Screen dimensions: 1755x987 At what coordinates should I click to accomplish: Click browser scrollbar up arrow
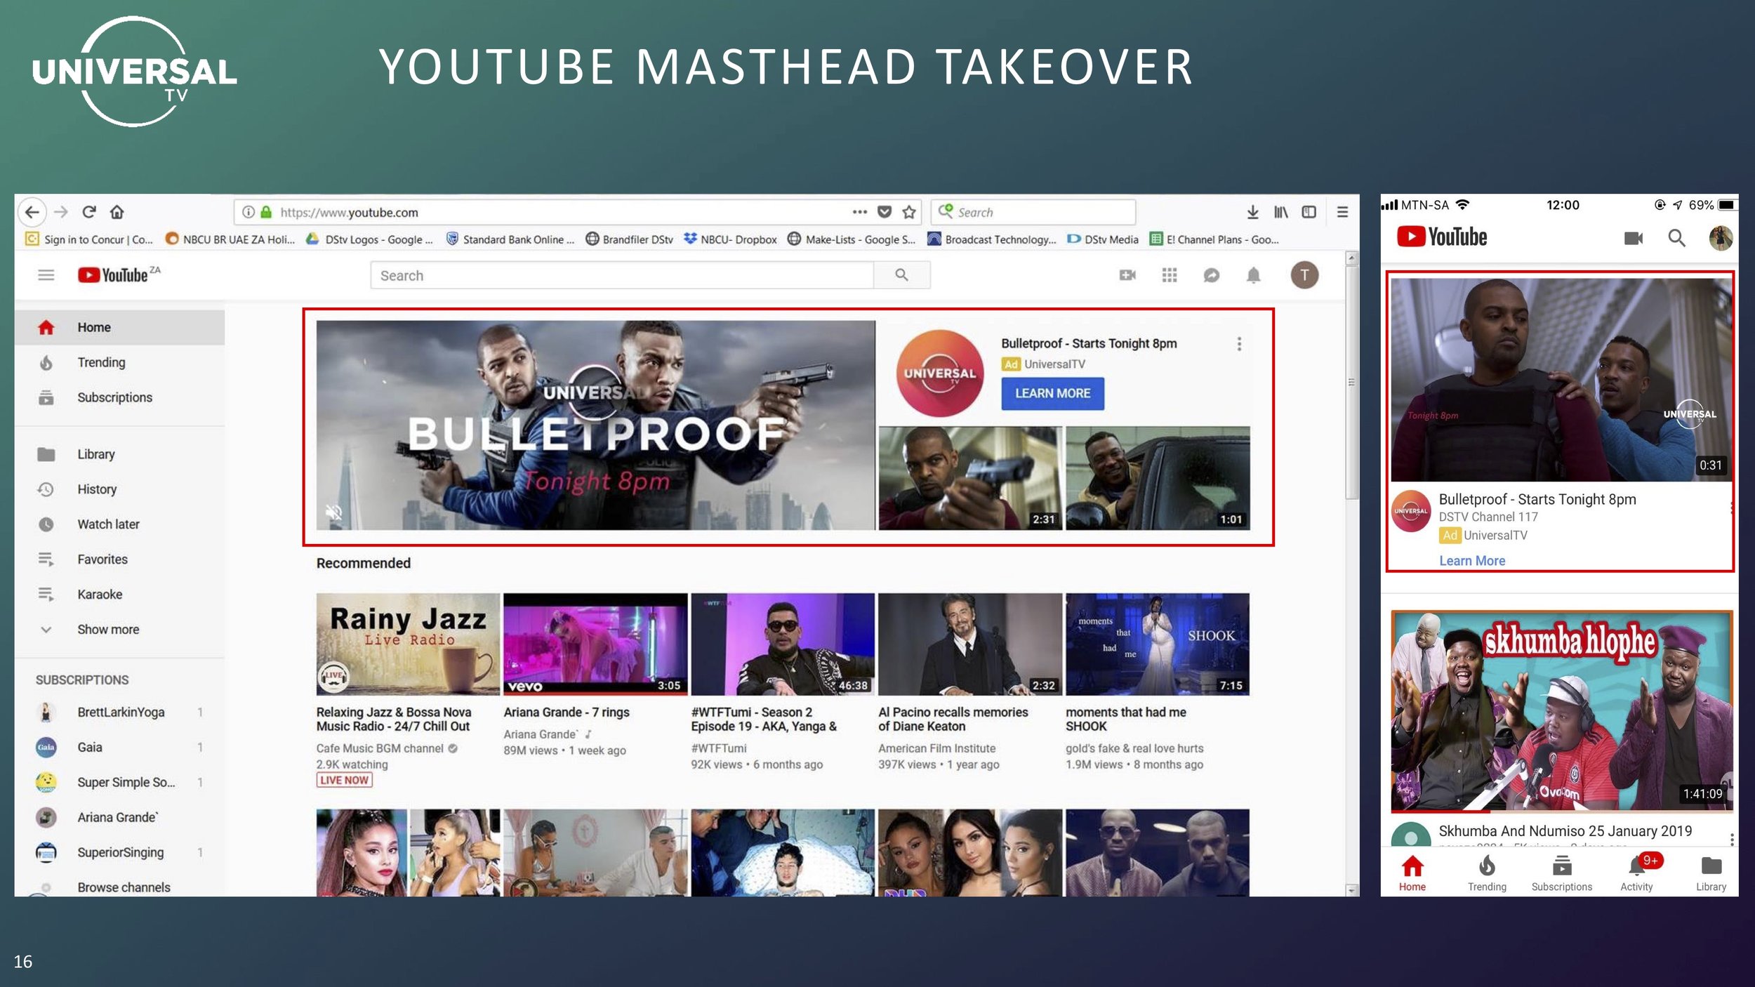1351,258
